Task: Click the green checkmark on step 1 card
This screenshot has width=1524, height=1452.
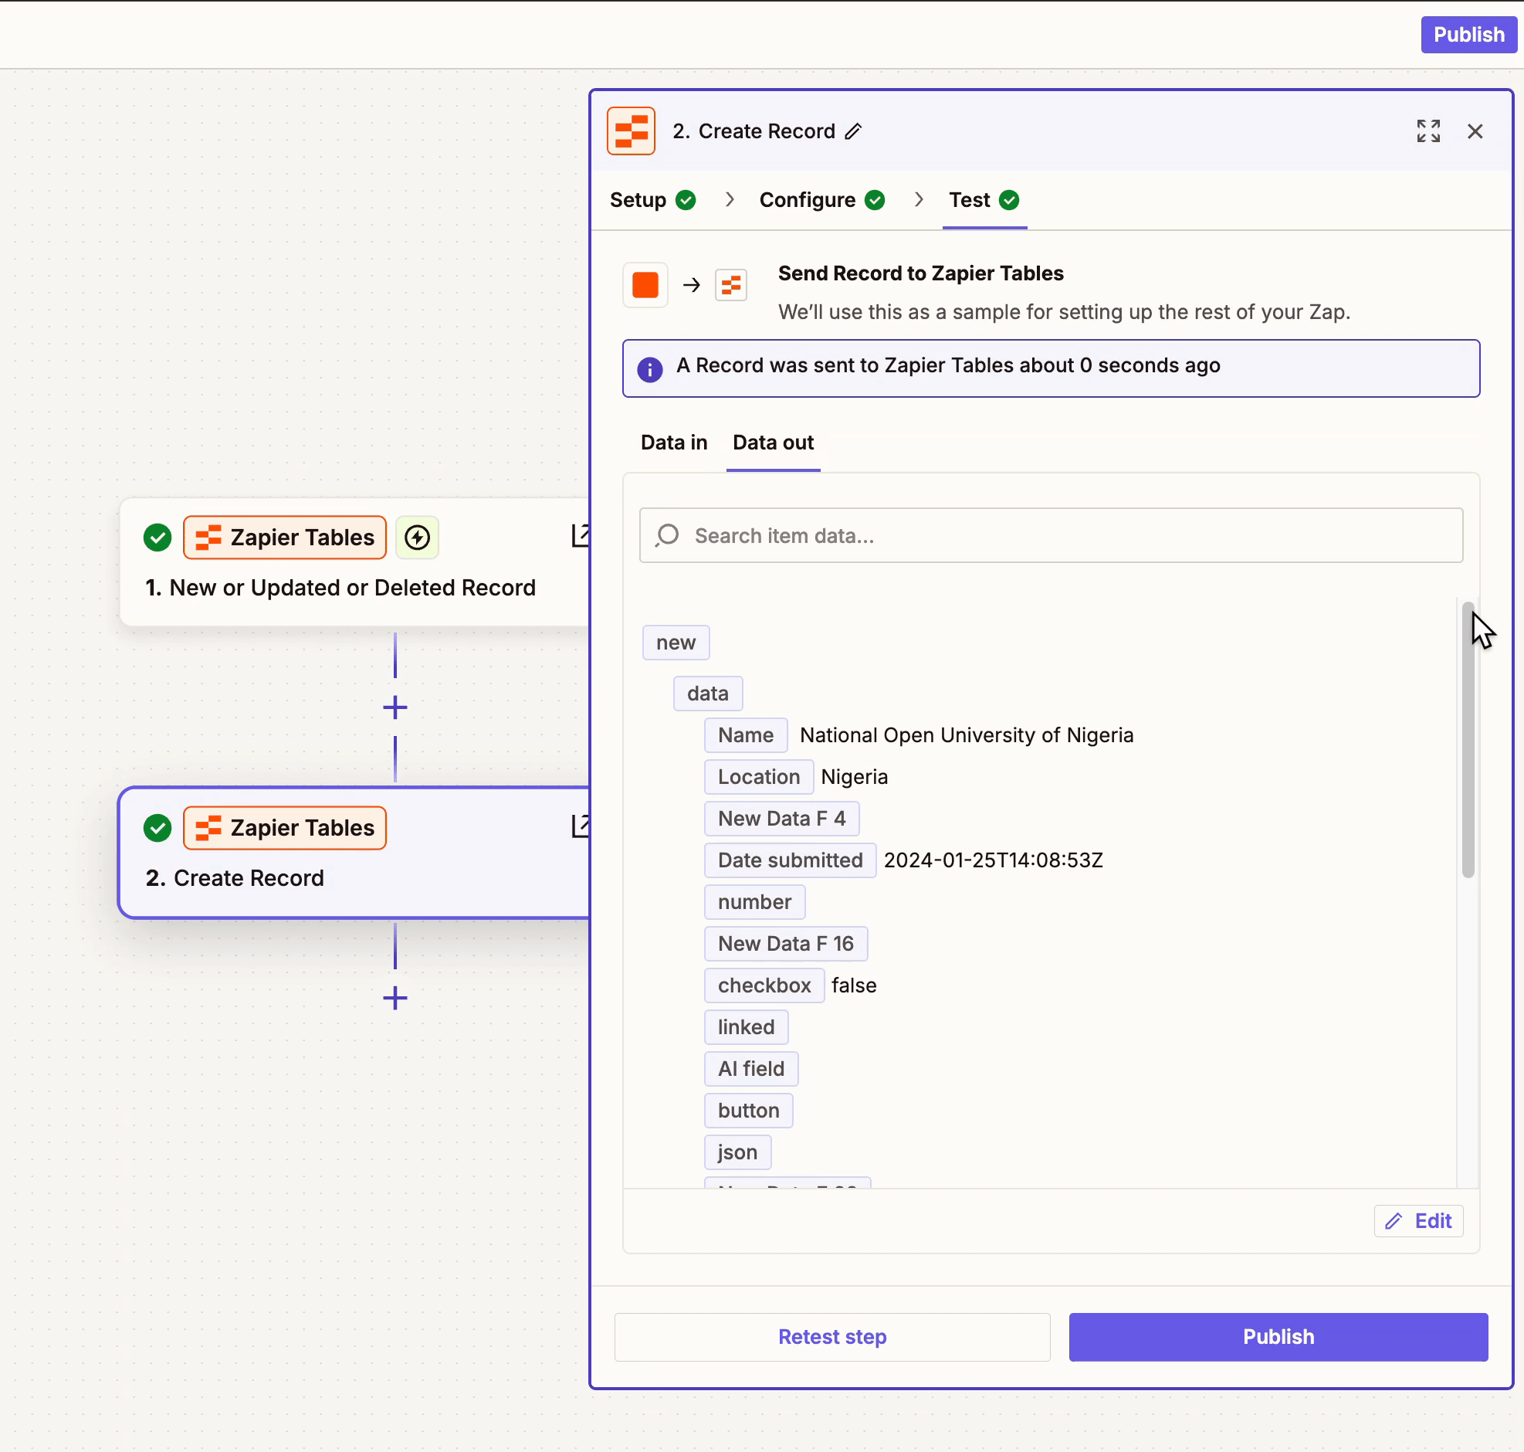Action: [157, 537]
